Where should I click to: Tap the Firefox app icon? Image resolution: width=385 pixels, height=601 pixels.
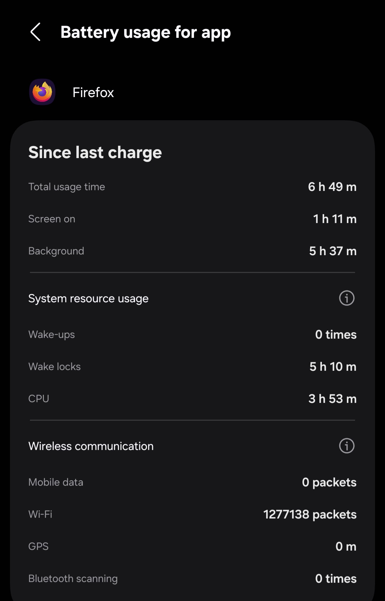click(x=42, y=92)
